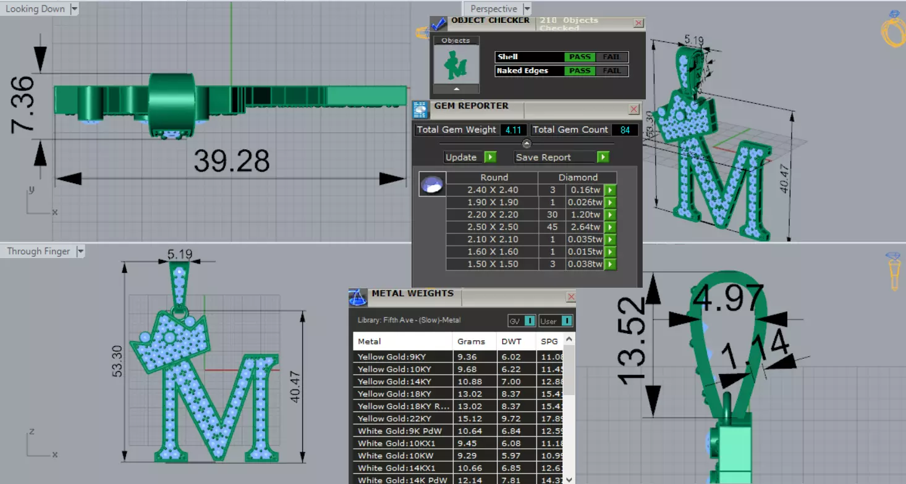This screenshot has height=484, width=906.
Task: Select PASS for the Shell check
Action: click(x=580, y=57)
